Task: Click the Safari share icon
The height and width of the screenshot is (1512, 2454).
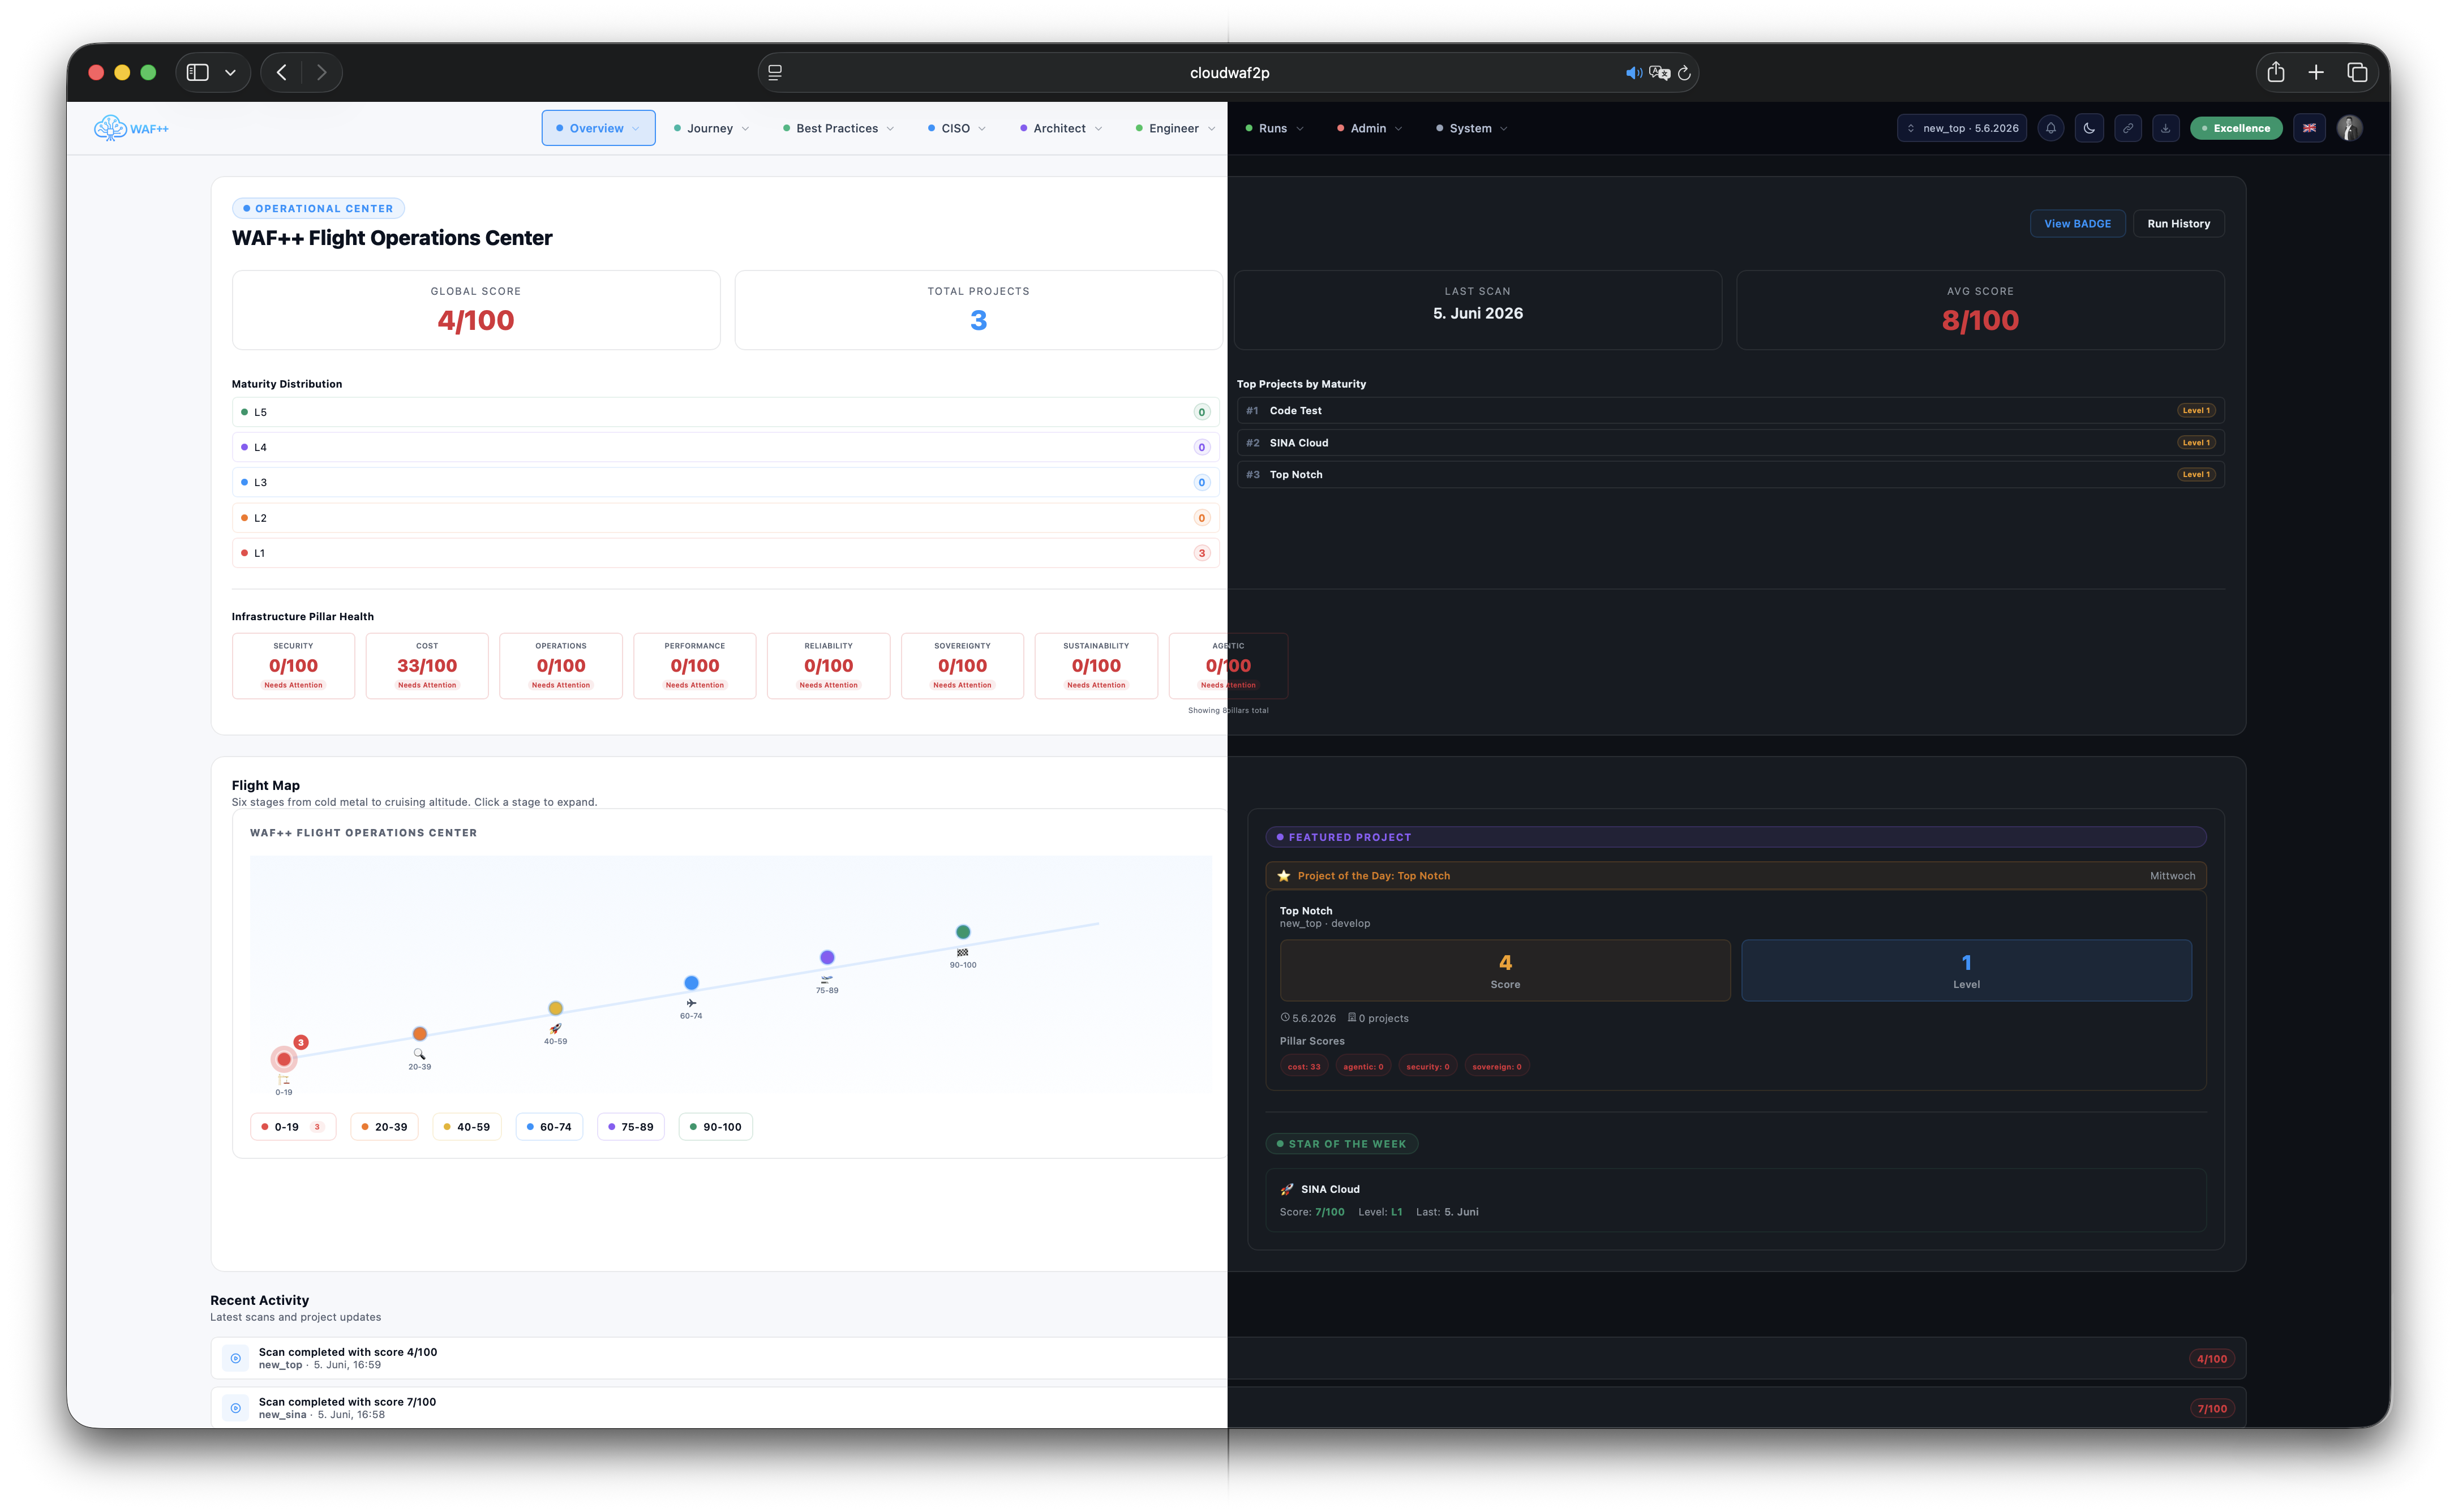Action: (x=2276, y=72)
